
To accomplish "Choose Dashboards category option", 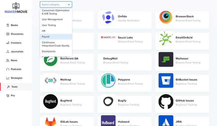I will (56, 51).
